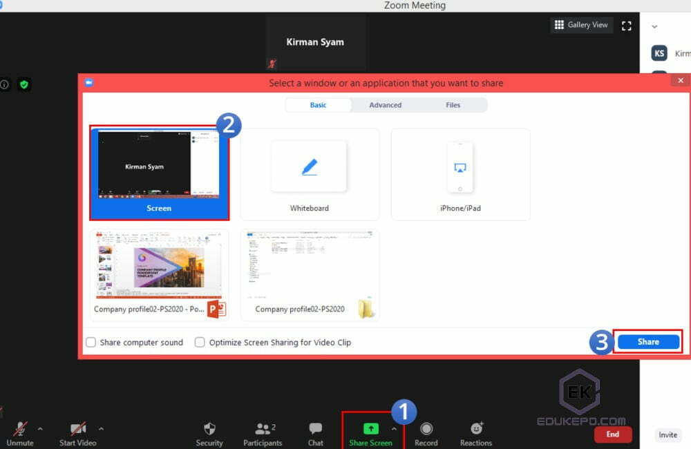Open the Files sharing tab

453,105
